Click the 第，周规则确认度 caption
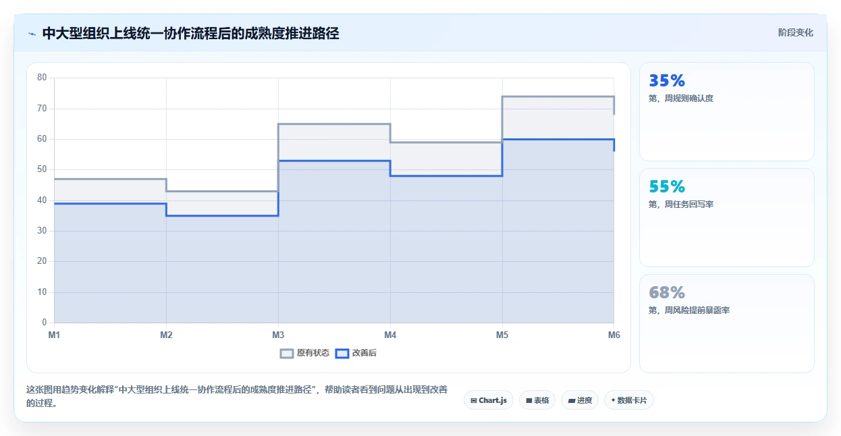Viewport: 841px width, 436px height. tap(681, 99)
